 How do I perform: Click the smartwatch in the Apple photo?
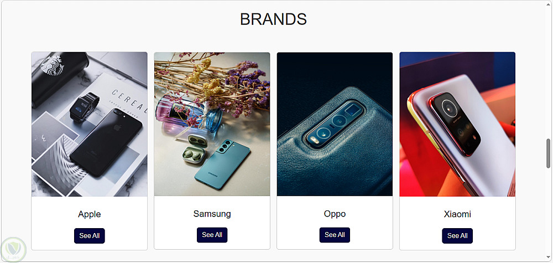tap(84, 107)
